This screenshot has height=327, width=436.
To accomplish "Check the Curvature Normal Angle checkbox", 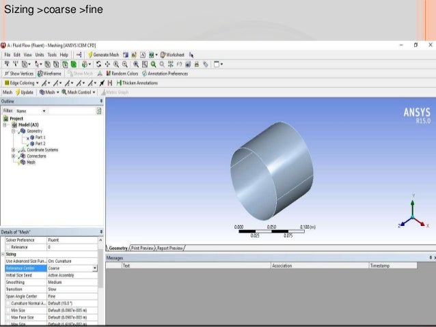I will coord(8,303).
